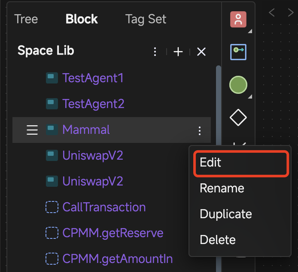Open Space Lib three-dot options menu
Viewport: 298px width, 272px height.
[x=155, y=52]
